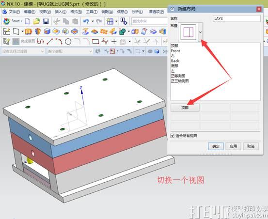Click the 应用 button
Screen dimensions: 268x219
coord(233,146)
